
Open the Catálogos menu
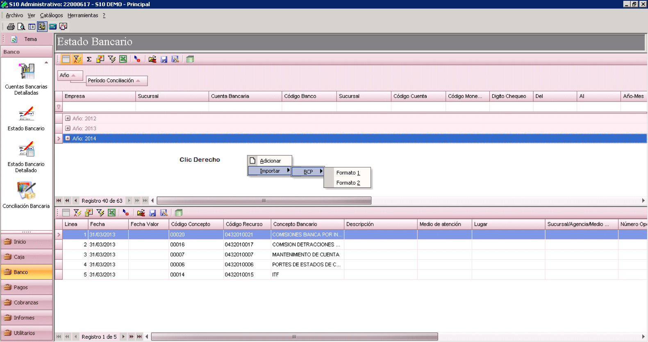tap(52, 16)
